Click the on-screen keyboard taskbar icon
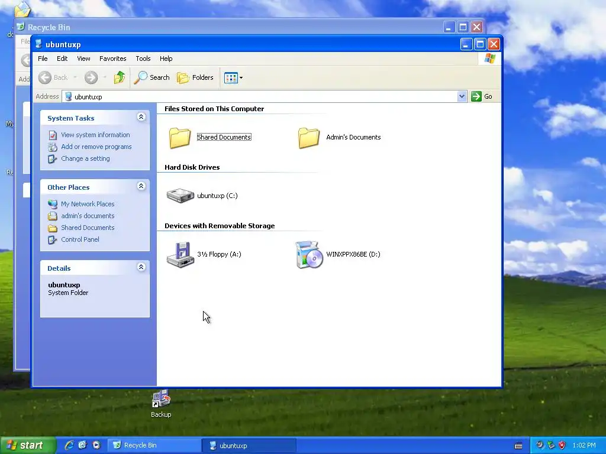 tap(518, 446)
